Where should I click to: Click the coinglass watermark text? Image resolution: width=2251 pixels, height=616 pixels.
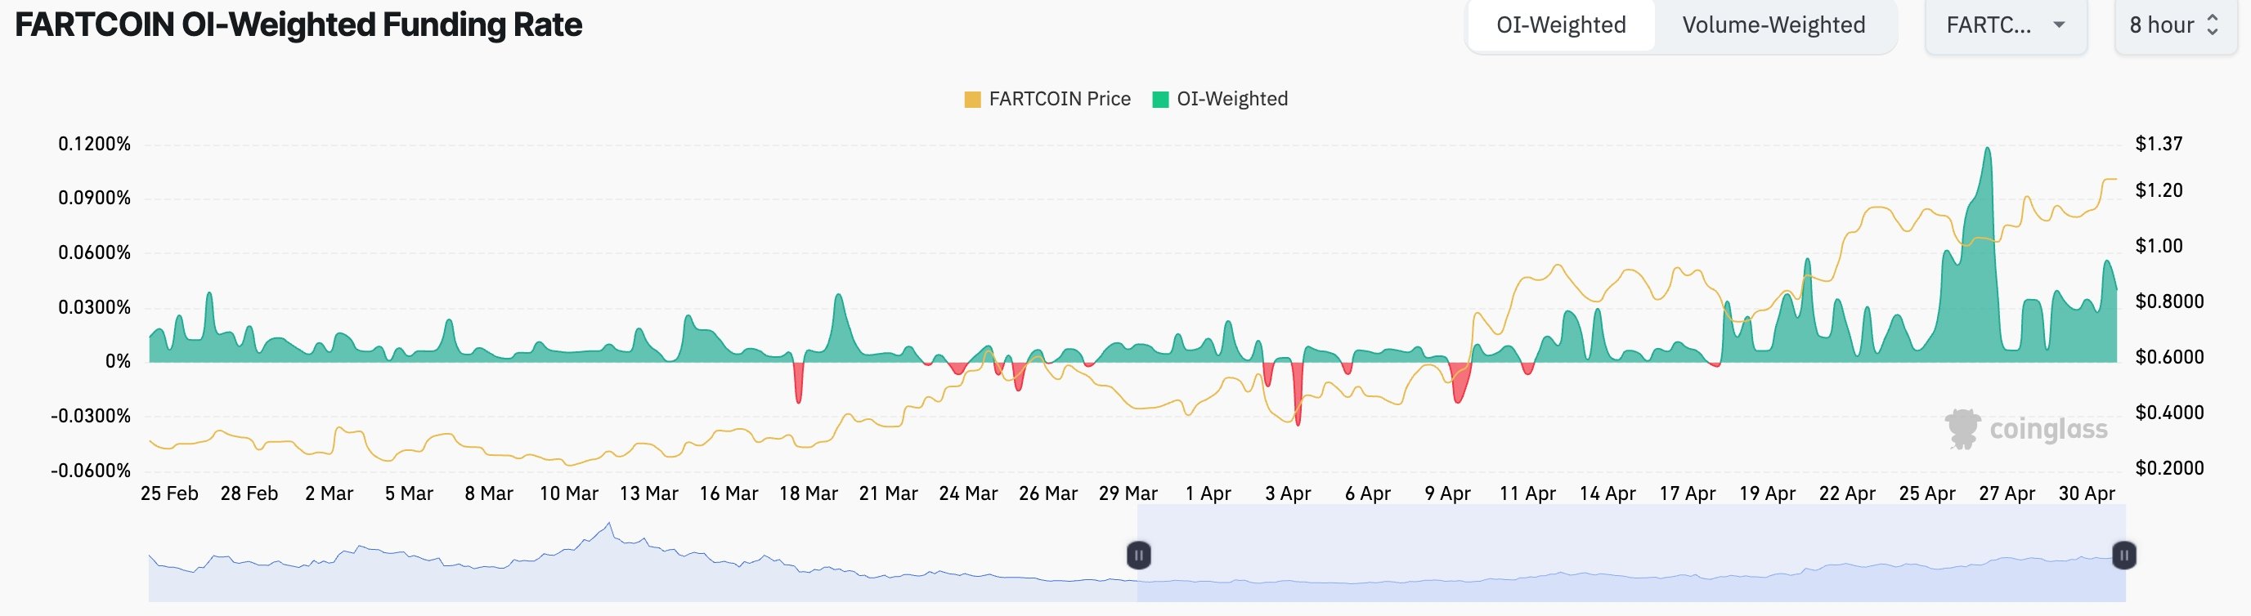pyautogui.click(x=2048, y=429)
